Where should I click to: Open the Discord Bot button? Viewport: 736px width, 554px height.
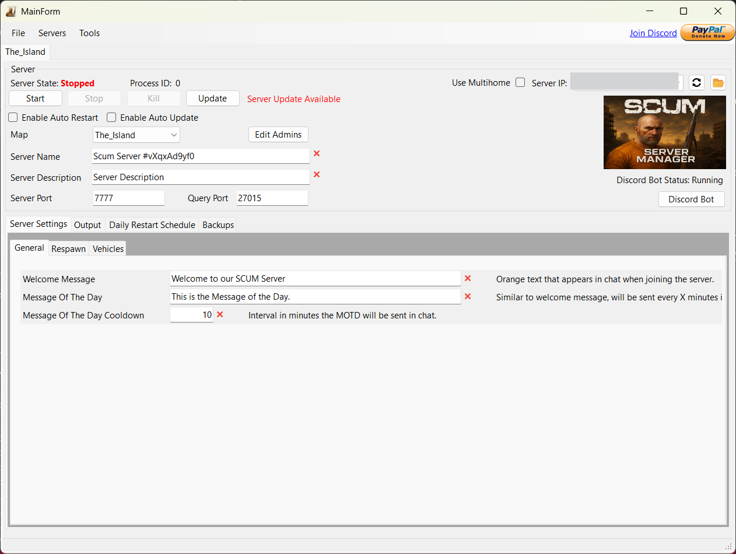pyautogui.click(x=691, y=199)
